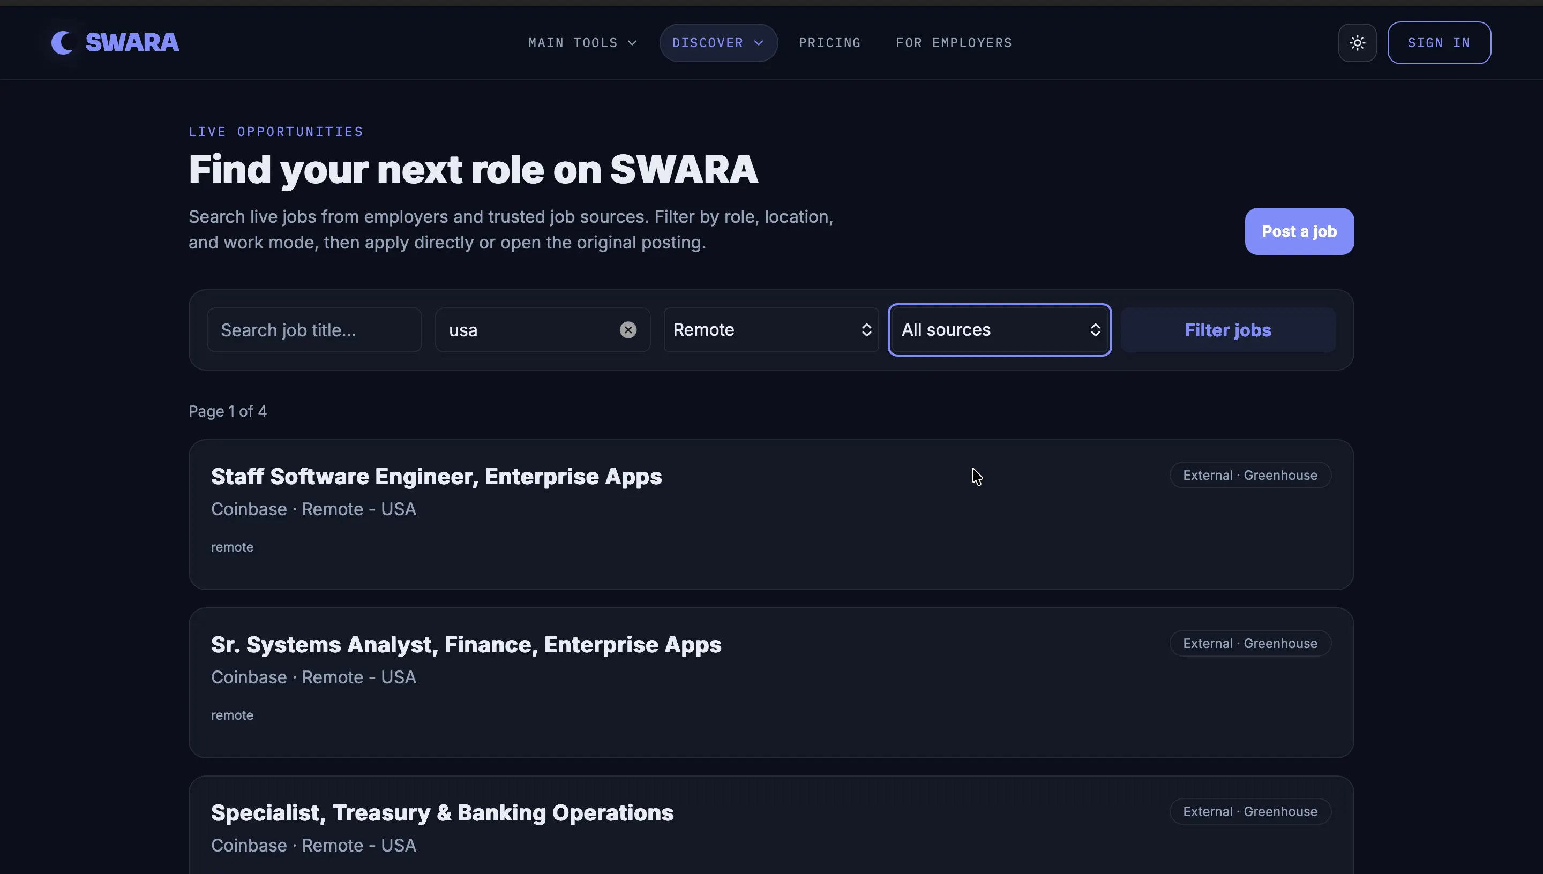Click the remote tag under Sr. Systems Analyst

[x=233, y=715]
